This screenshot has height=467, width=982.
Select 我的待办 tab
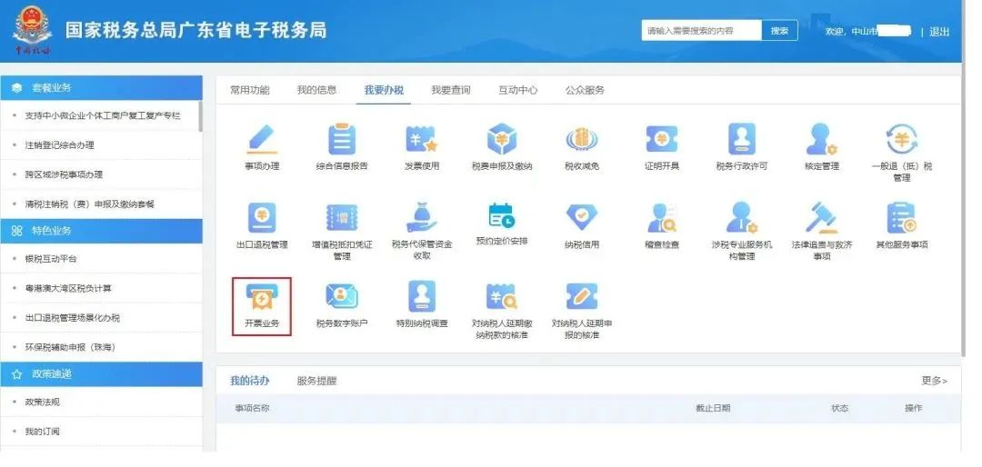click(250, 381)
